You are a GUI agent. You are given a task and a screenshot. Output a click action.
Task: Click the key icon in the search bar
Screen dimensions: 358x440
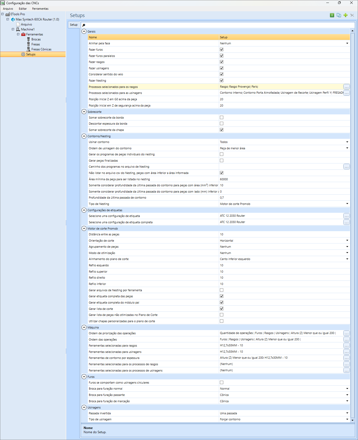84,25
